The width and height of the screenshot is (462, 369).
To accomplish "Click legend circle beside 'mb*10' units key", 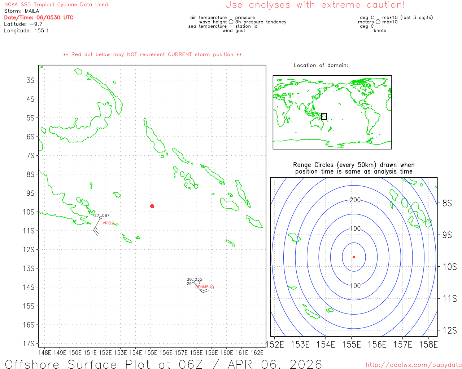I will pos(378,22).
